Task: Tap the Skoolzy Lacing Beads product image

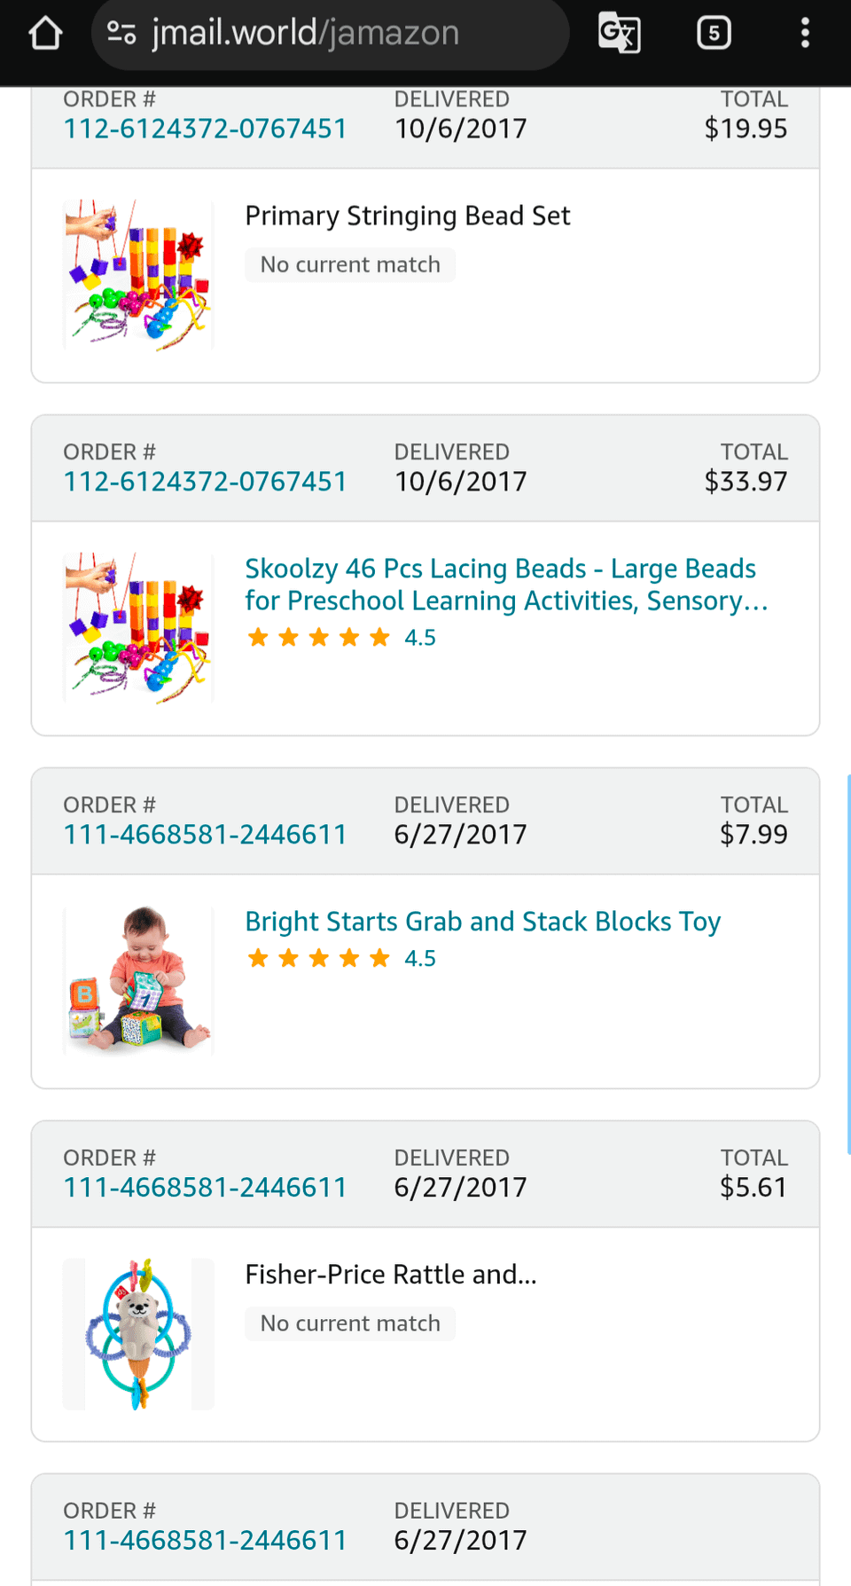Action: coord(138,628)
